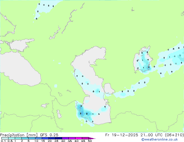184x142 pixels.
Task: Click the '4' precipitation value on the map
Action: (149, 67)
